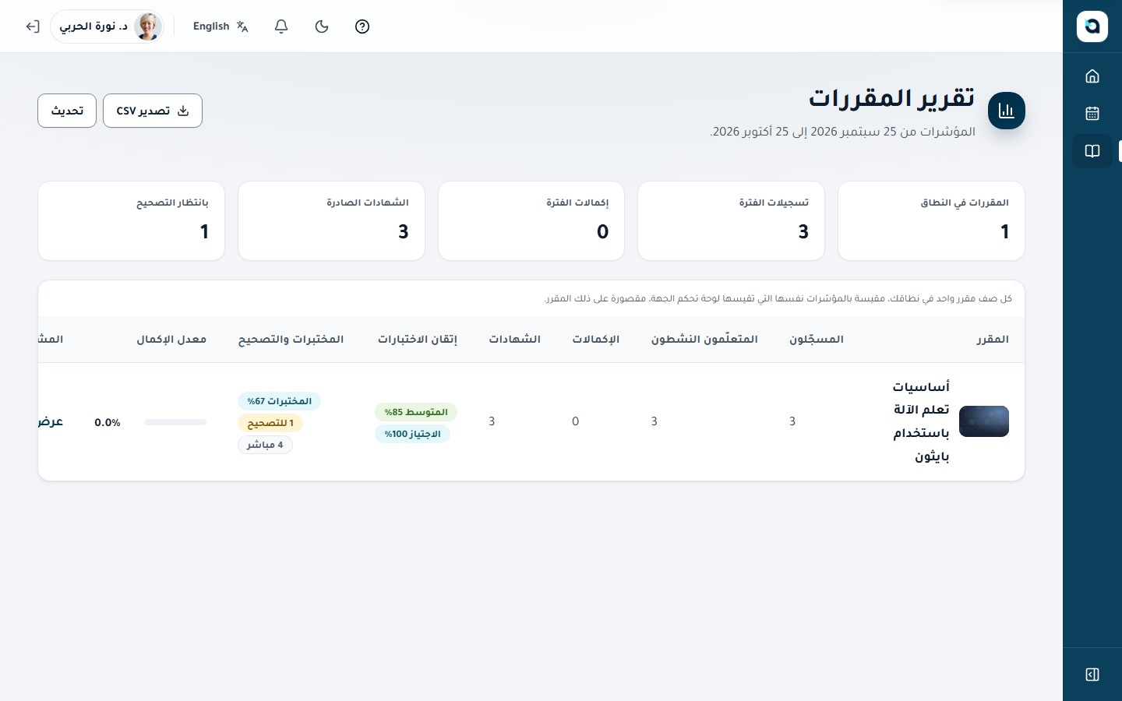
Task: Click the معدل الإكمال column header
Action: click(x=171, y=340)
